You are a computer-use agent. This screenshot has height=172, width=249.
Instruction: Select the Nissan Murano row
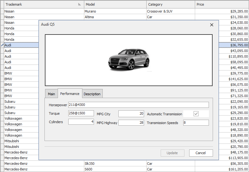point(94,11)
